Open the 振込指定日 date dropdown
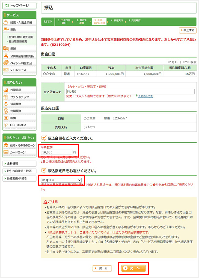199x278 pixels. pos(61,180)
